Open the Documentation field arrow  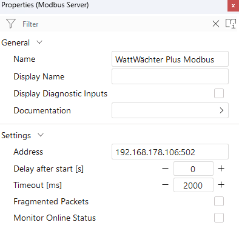coord(221,110)
